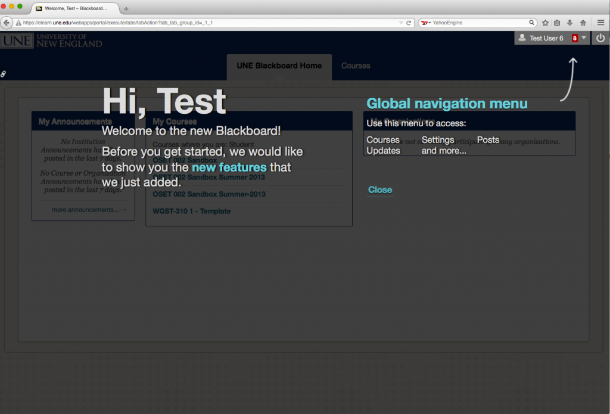Image resolution: width=610 pixels, height=414 pixels.
Task: Open the bookmarks list icon
Action: [x=557, y=23]
